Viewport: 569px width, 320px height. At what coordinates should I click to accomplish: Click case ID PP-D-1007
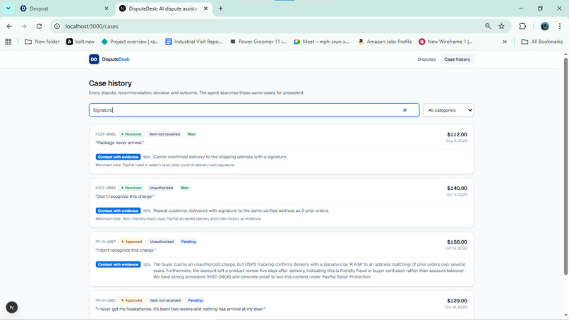click(106, 242)
